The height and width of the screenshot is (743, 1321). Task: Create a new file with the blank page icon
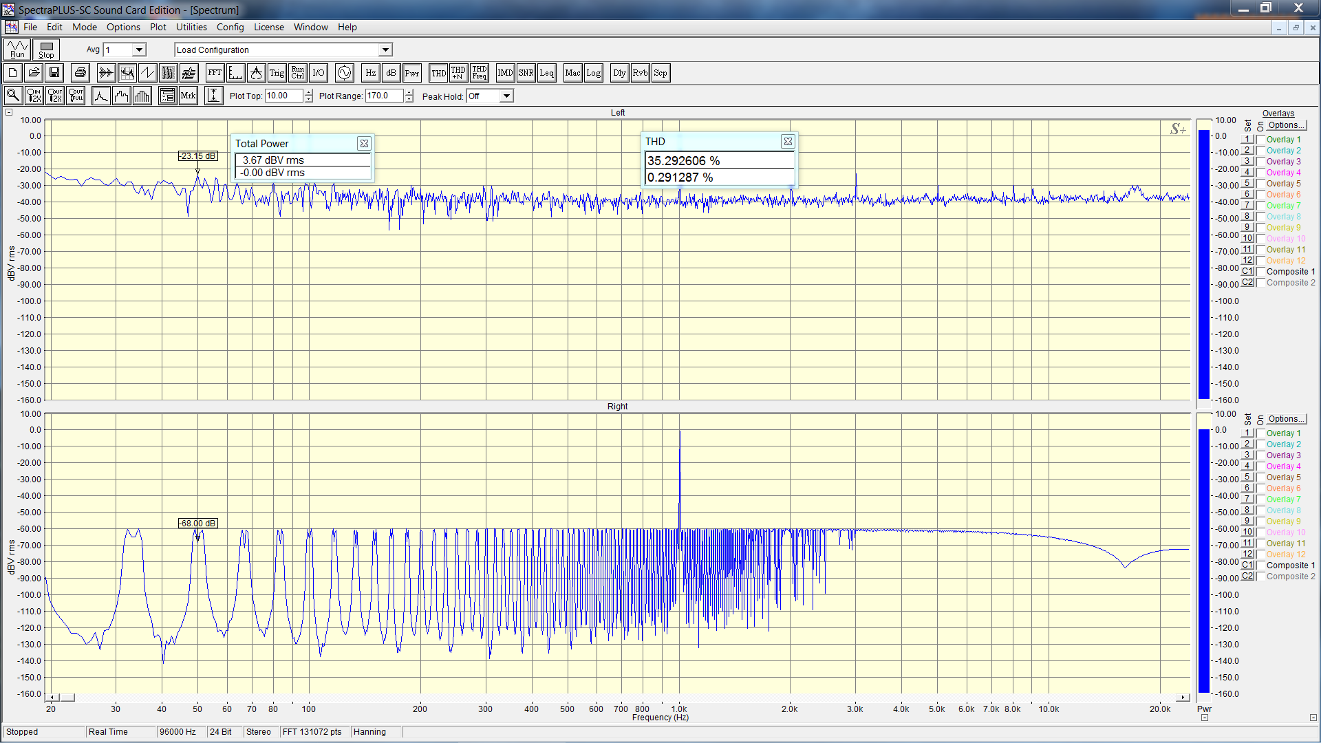click(x=12, y=73)
